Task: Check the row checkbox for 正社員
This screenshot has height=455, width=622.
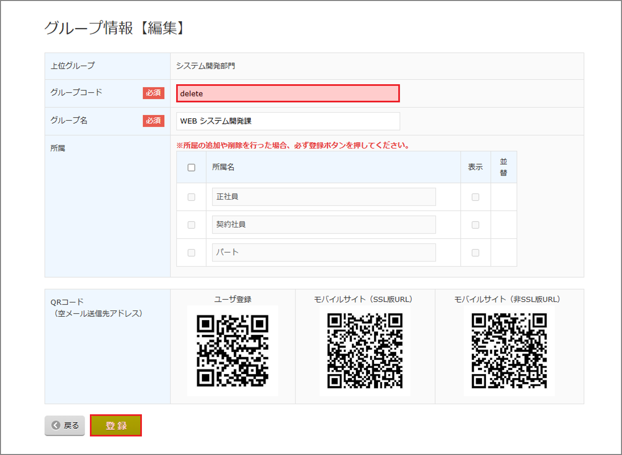Action: pos(191,197)
